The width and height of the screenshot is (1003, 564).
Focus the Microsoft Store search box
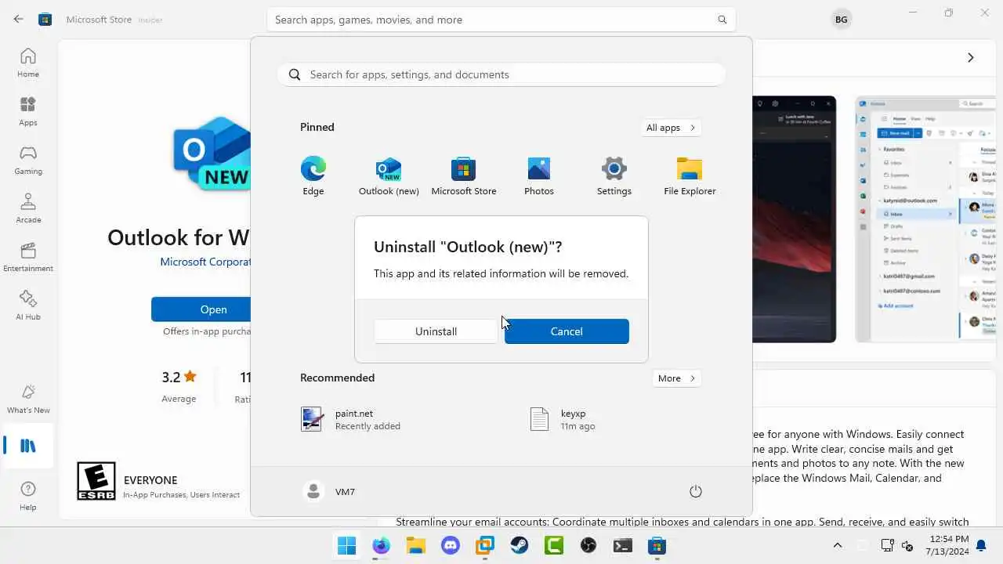click(x=501, y=20)
